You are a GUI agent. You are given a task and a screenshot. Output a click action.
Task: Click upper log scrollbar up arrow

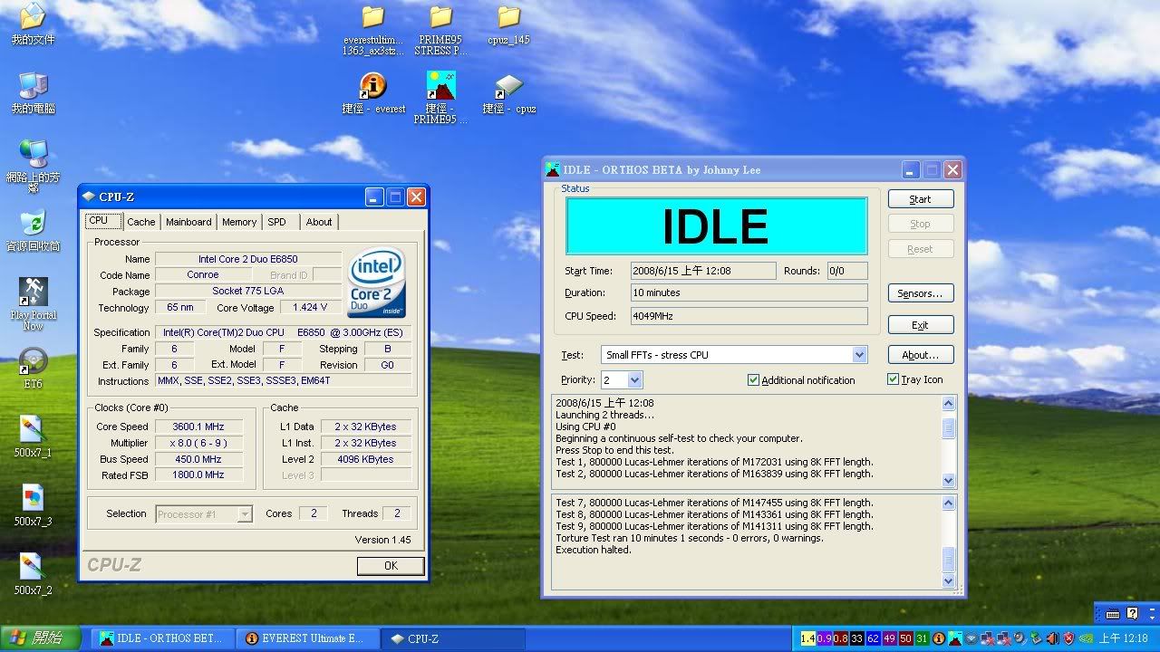pyautogui.click(x=949, y=404)
